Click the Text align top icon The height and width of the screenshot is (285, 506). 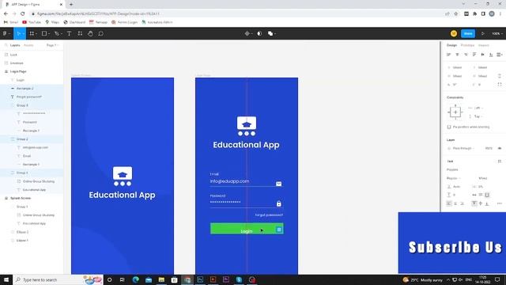(474, 203)
